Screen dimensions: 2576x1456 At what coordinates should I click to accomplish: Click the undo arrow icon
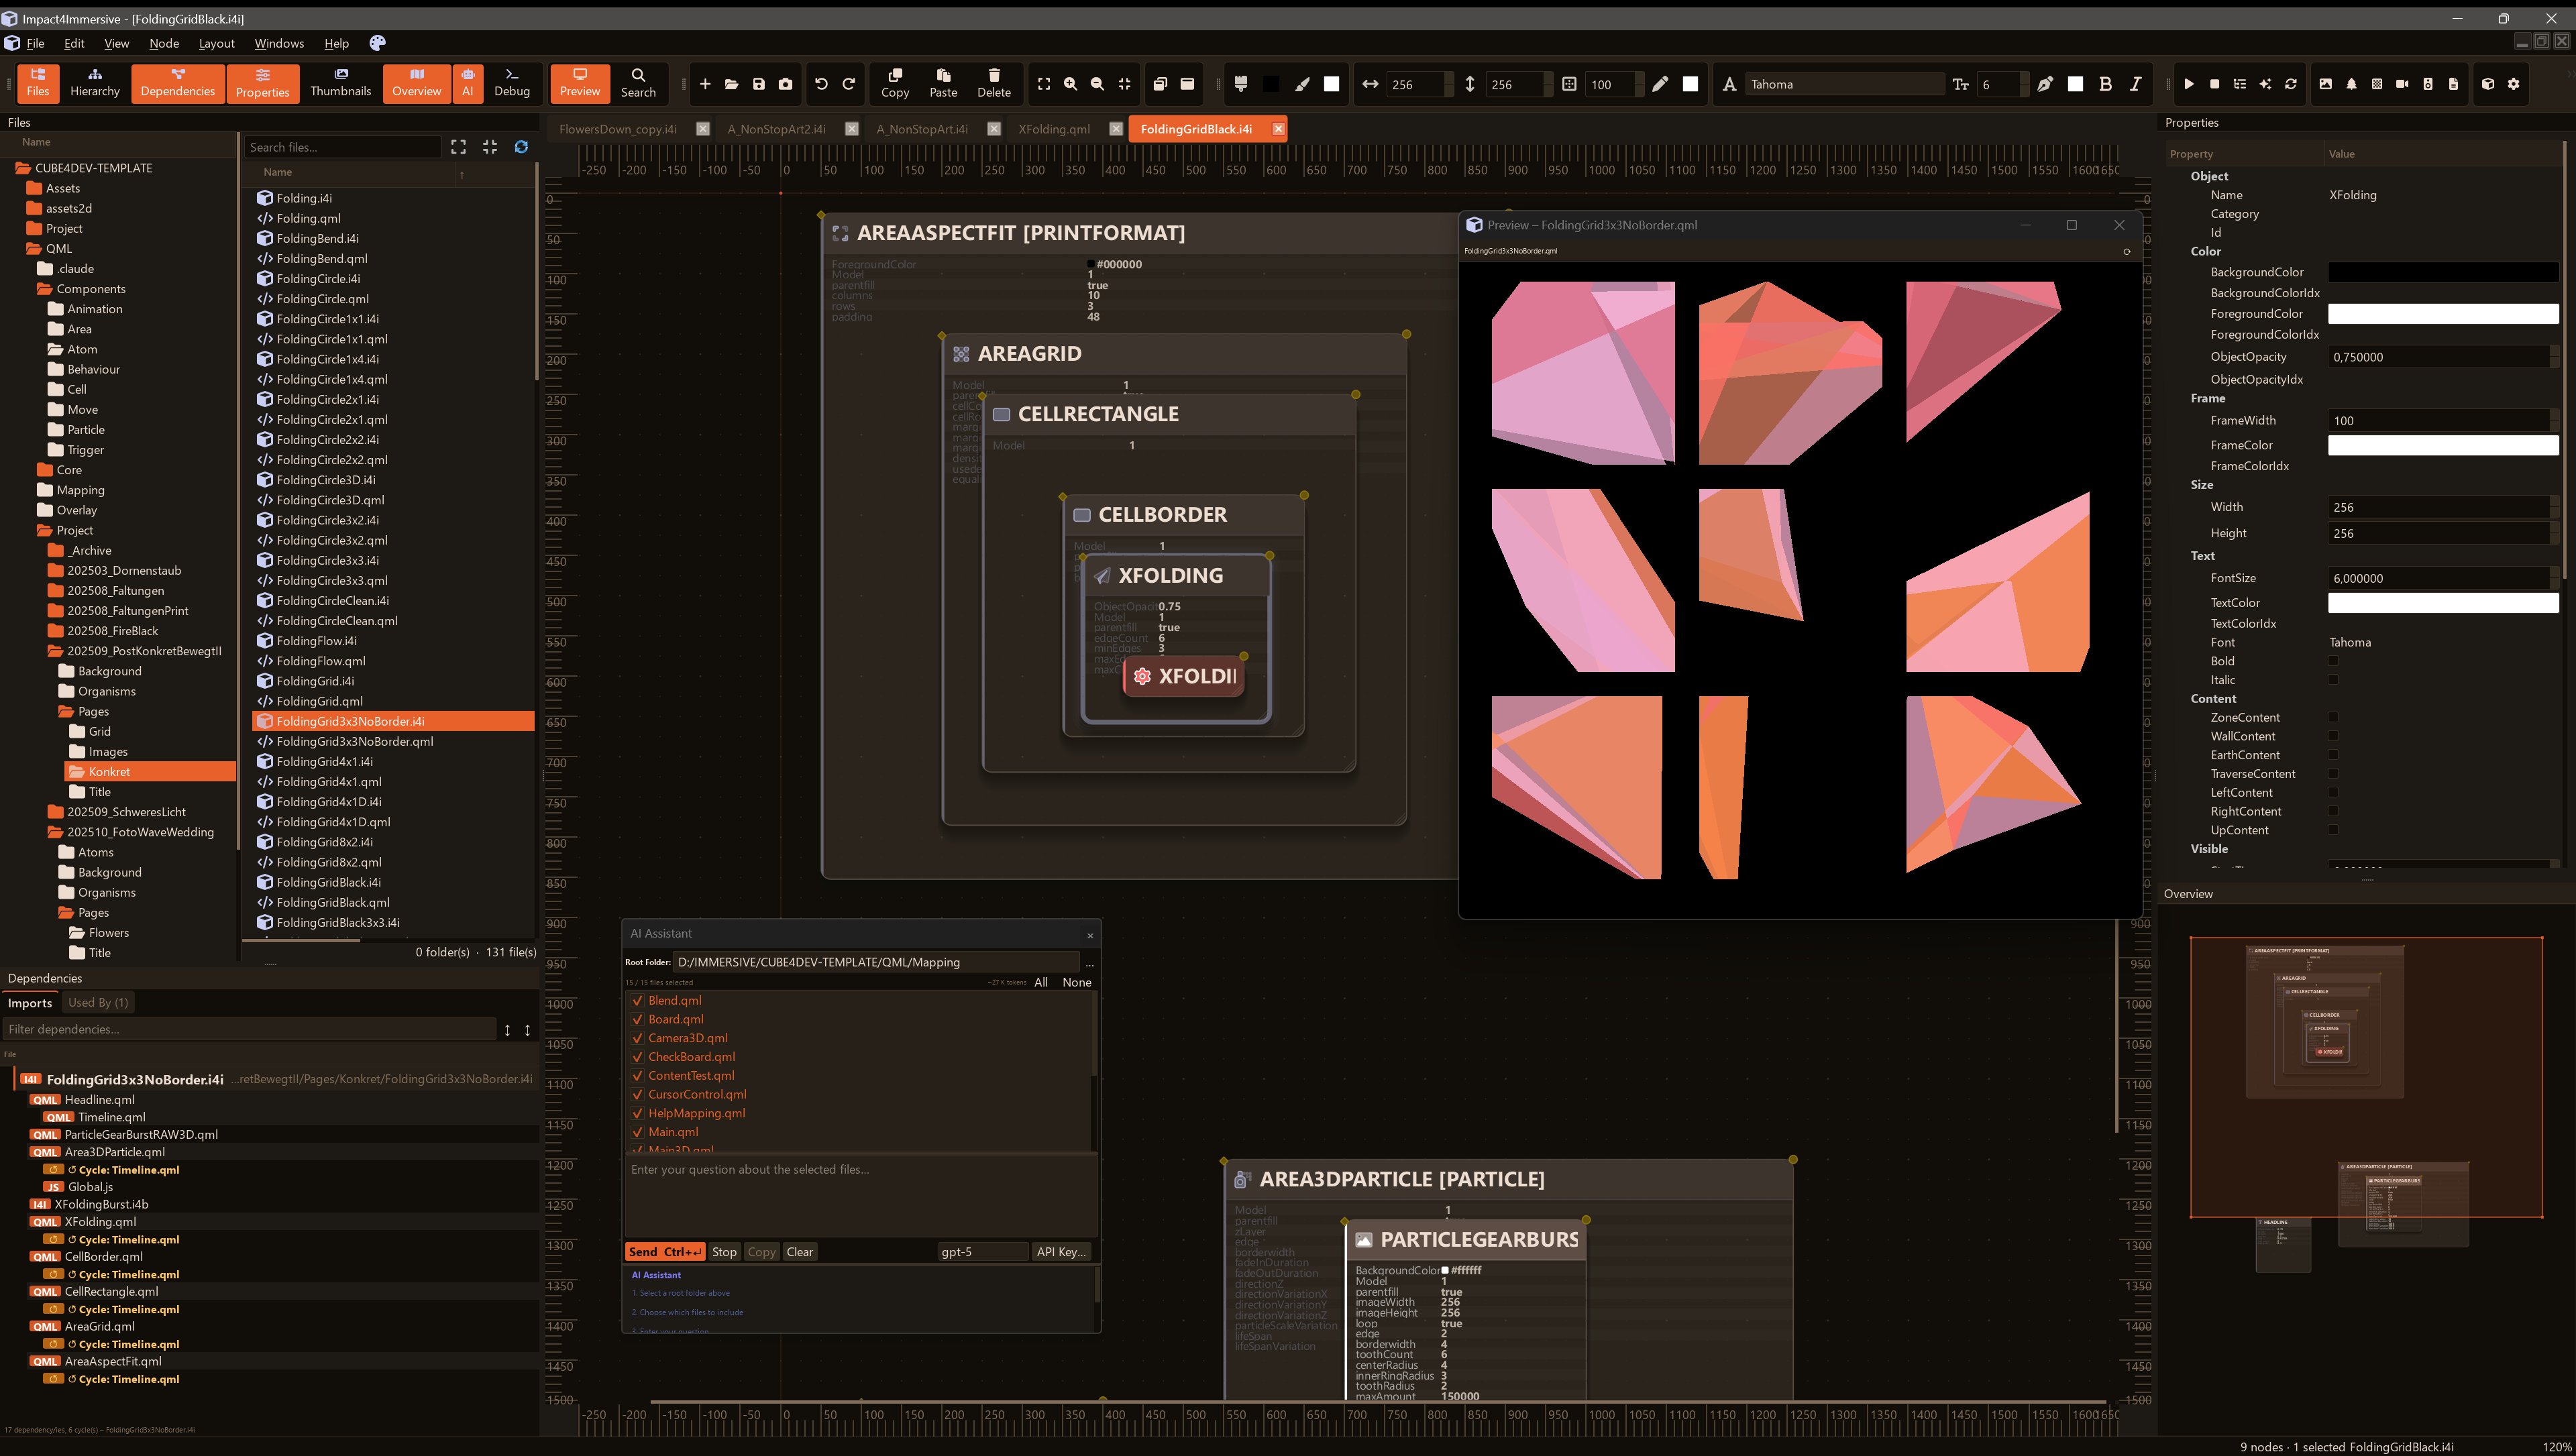point(821,84)
